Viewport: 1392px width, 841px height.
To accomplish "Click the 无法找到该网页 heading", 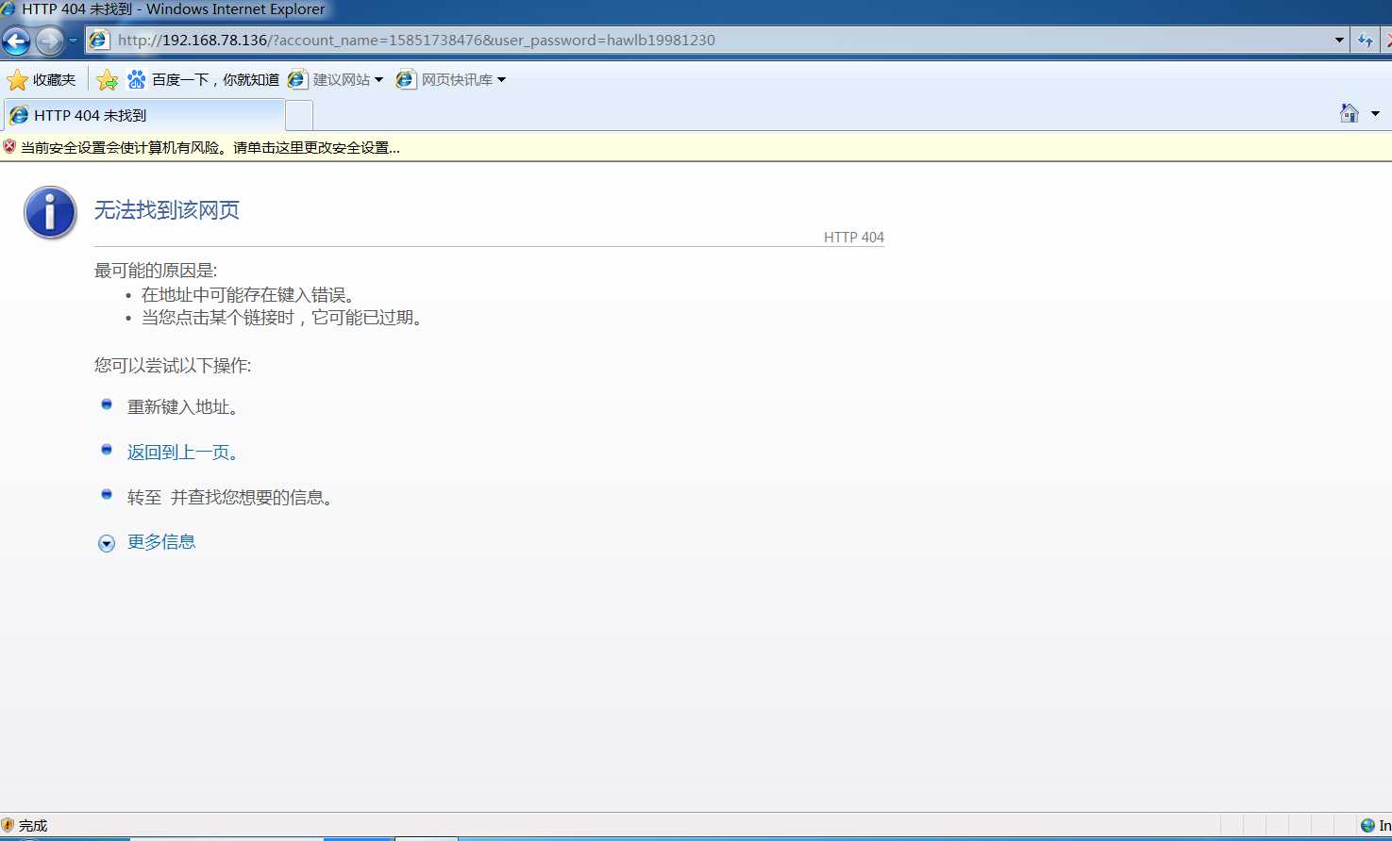I will tap(167, 209).
